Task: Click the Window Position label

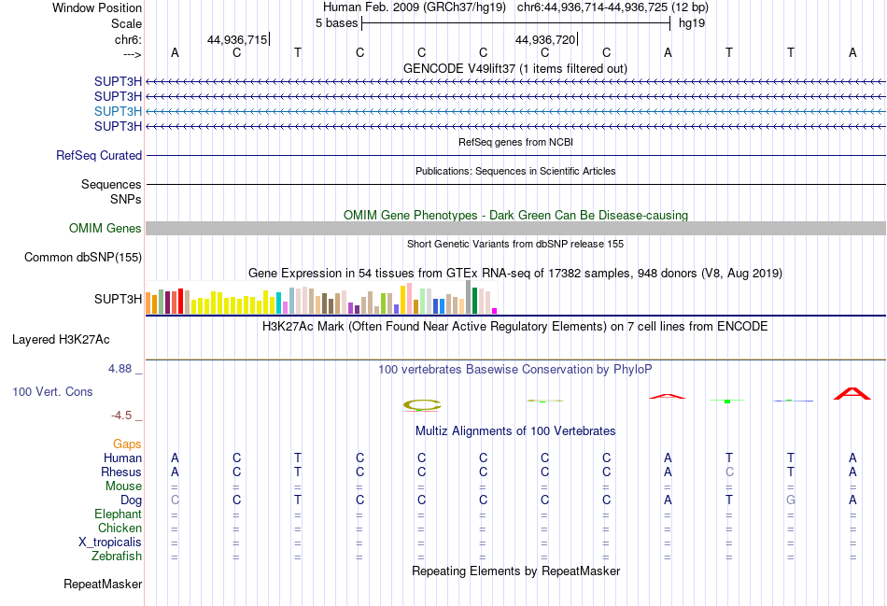Action: [97, 7]
